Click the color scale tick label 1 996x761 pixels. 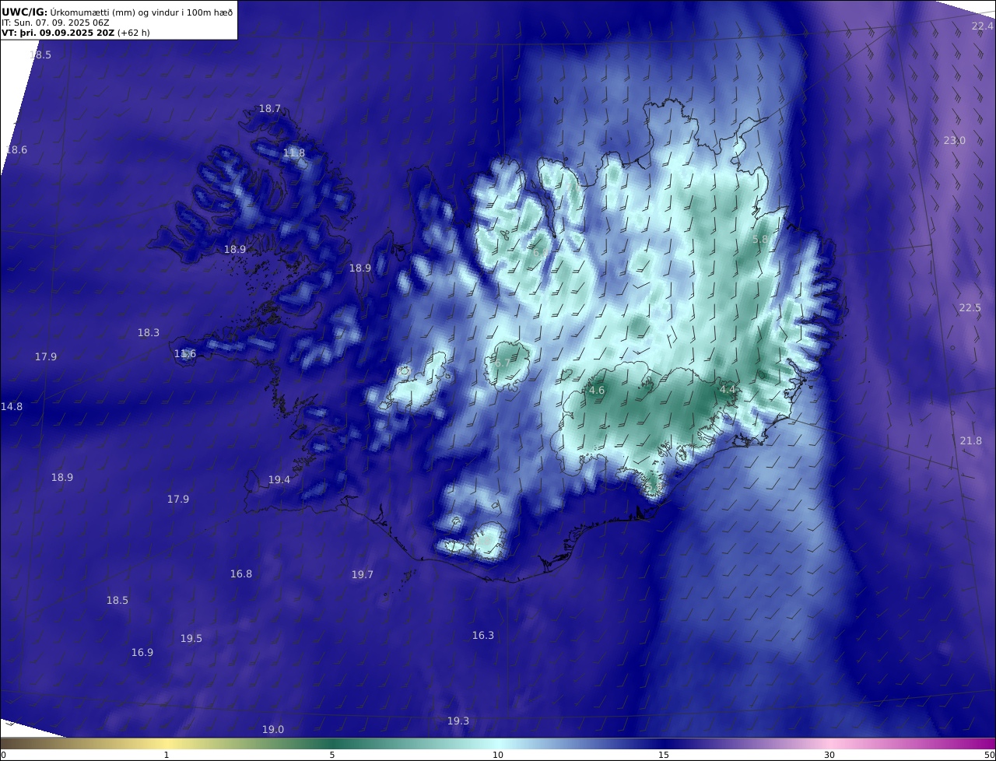(x=167, y=755)
